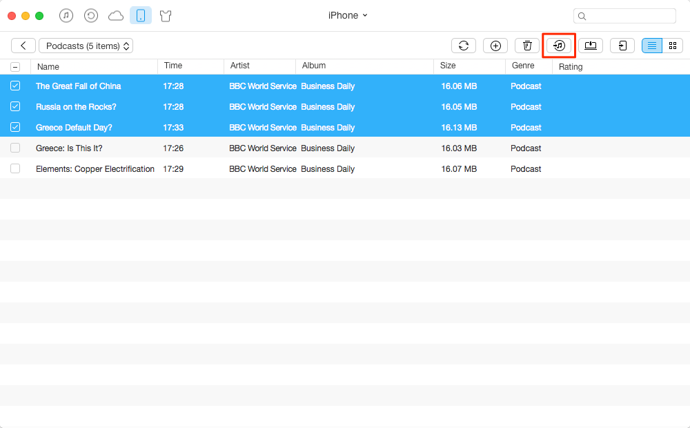Send selected podcasts to iTunes
The height and width of the screenshot is (428, 690).
559,46
